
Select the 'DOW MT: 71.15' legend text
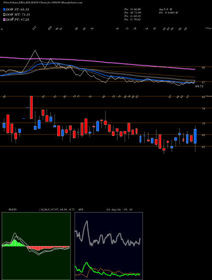[x=18, y=15]
